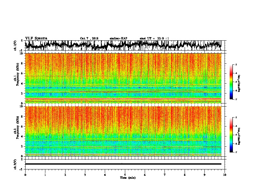Click the "-3" label on ch.2 color bar

click(236, 118)
